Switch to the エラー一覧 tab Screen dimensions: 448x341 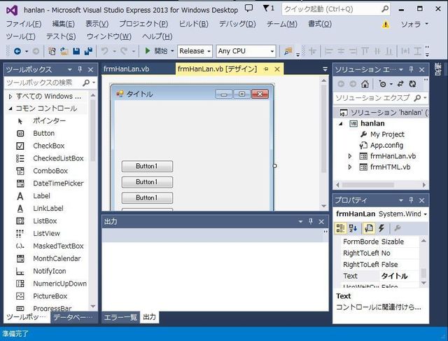tap(120, 317)
